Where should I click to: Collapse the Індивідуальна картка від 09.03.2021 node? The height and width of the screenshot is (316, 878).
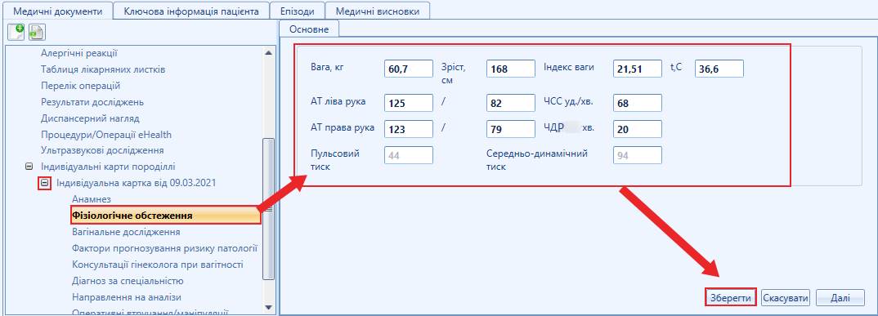[x=45, y=182]
